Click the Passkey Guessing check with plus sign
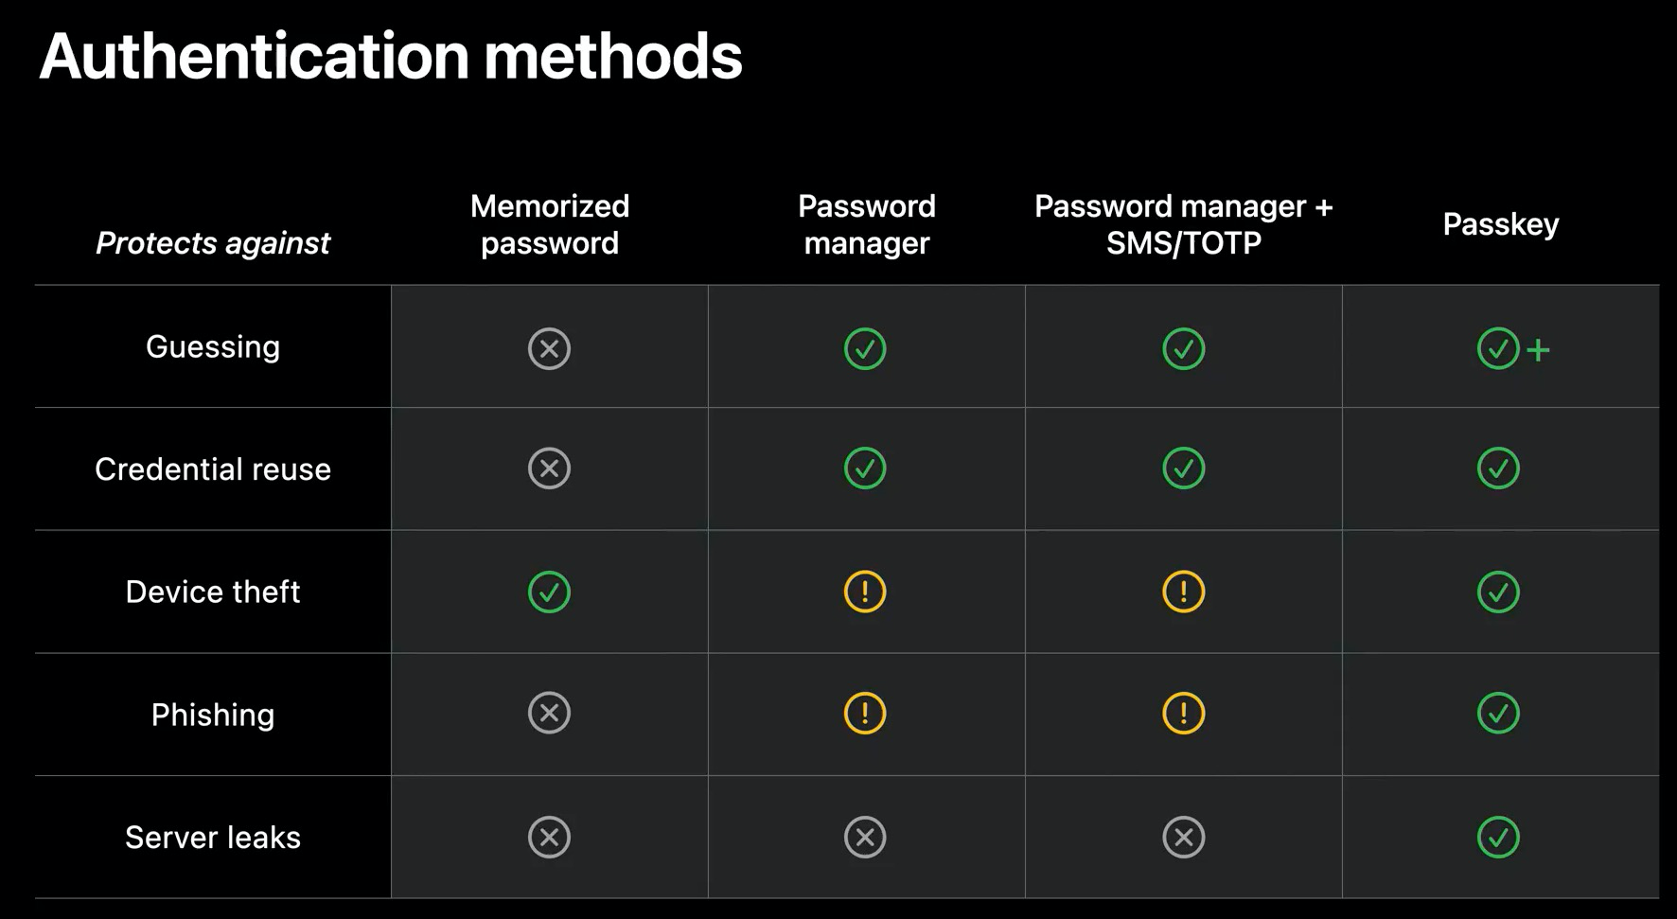The width and height of the screenshot is (1677, 919). (1513, 348)
